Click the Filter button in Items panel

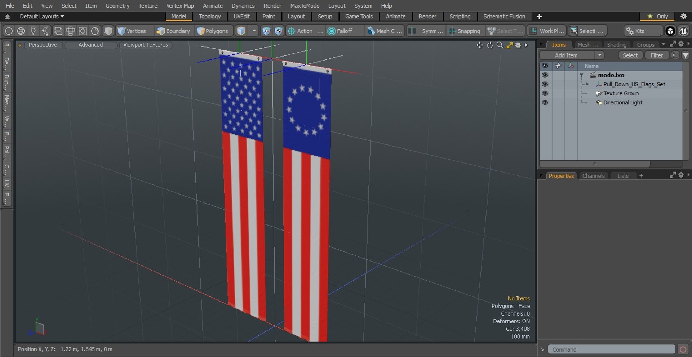(656, 55)
